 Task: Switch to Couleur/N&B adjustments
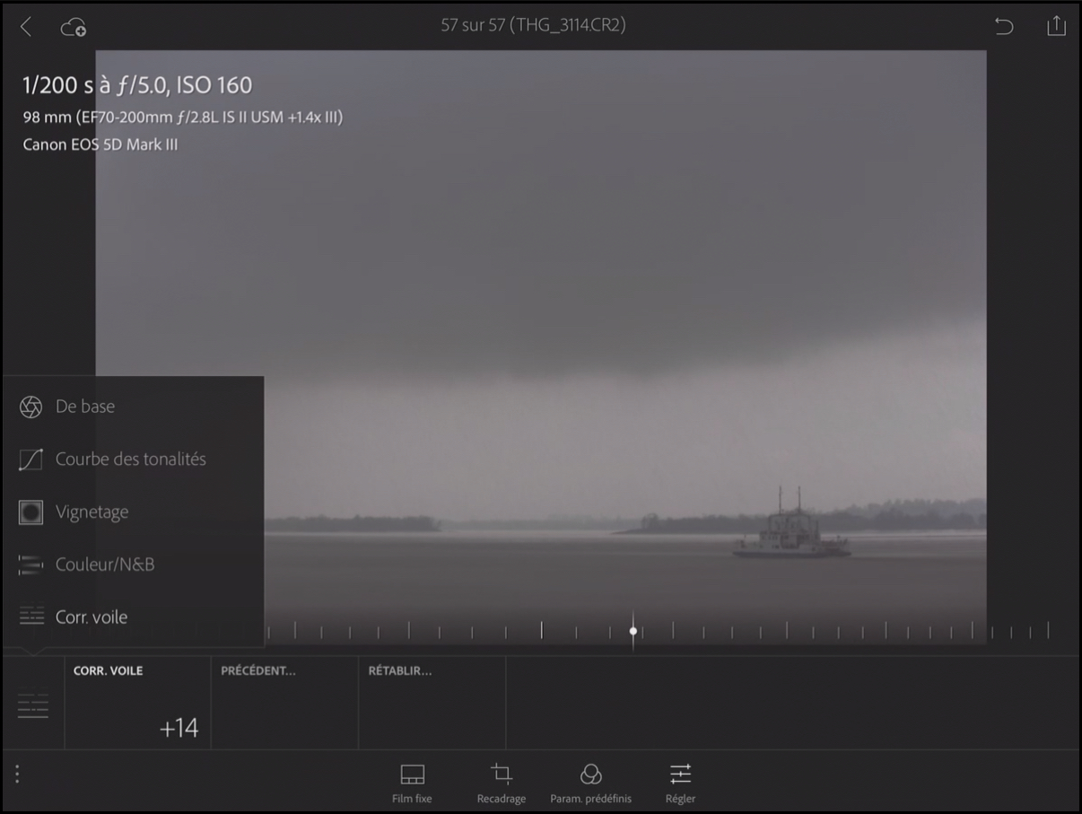pyautogui.click(x=134, y=565)
